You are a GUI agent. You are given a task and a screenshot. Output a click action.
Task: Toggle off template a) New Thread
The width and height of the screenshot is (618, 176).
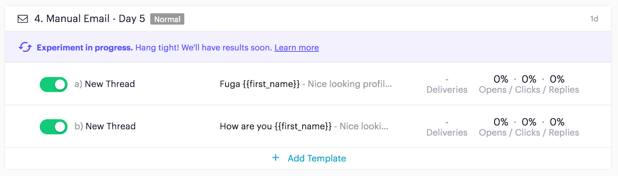point(54,85)
